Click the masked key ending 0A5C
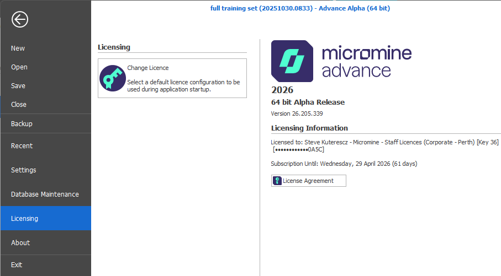Viewport: 501px width, 276px height. pyautogui.click(x=298, y=149)
